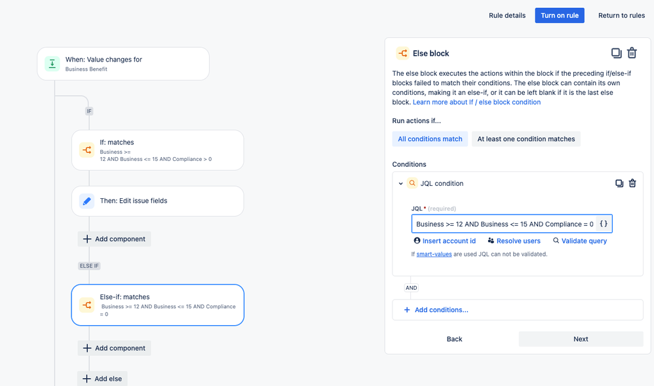This screenshot has width=654, height=386.
Task: Open Learn more about if/else block link
Action: tap(476, 102)
